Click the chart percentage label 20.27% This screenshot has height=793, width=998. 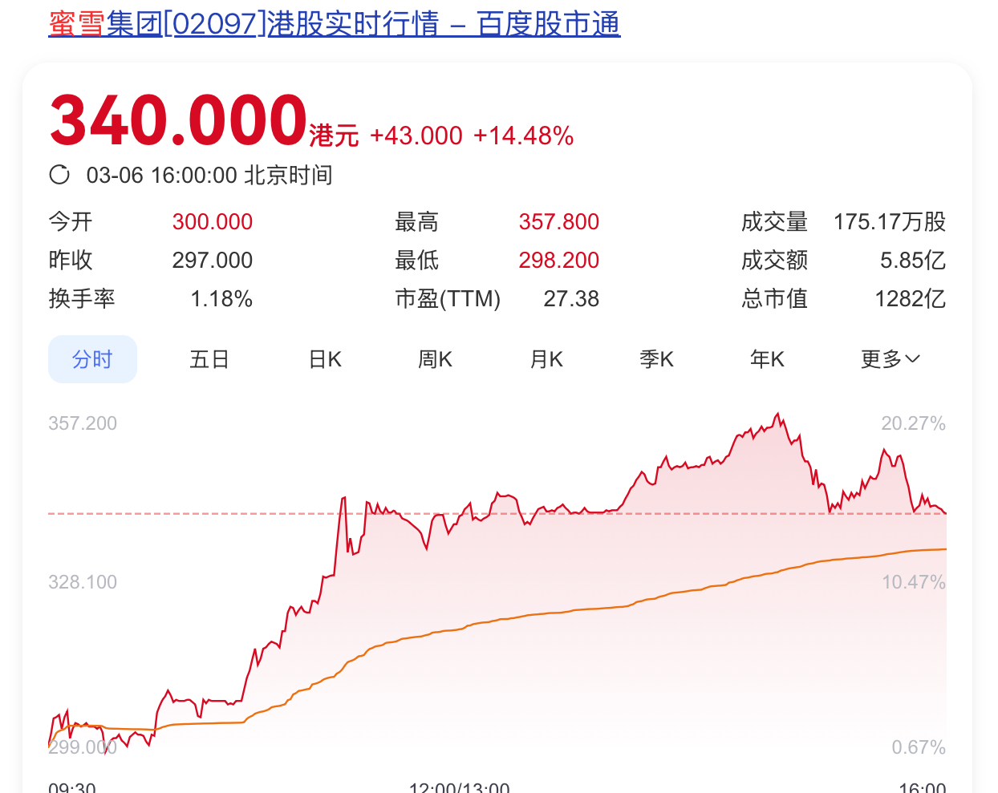coord(914,423)
